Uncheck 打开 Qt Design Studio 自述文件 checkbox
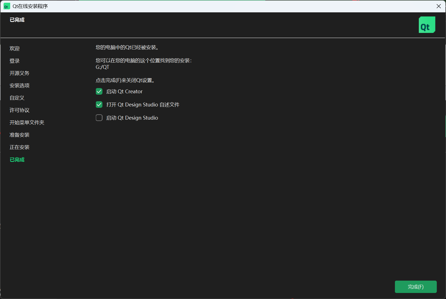Viewport: 446px width, 299px height. coord(99,105)
